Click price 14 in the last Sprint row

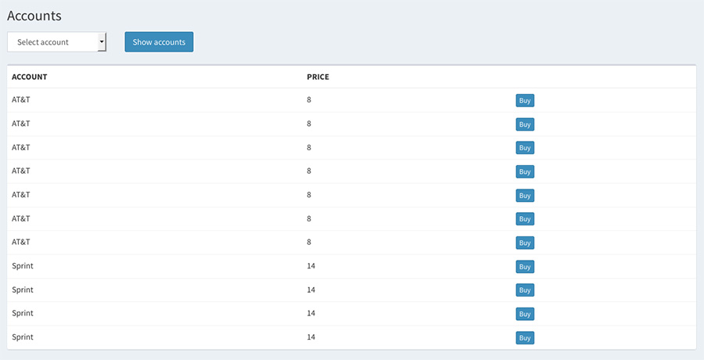tap(311, 337)
